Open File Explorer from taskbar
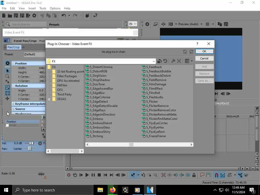Viewport: 260px width, 195px height. tap(100, 190)
